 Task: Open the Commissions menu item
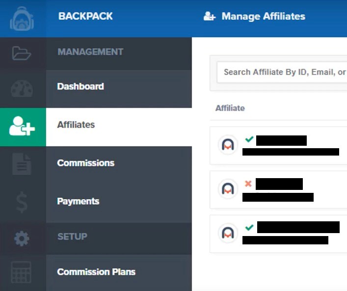(119, 165)
